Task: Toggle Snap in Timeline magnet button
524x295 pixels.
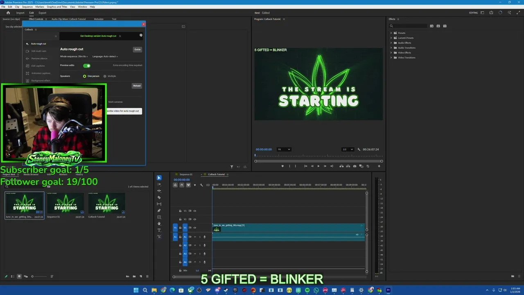Action: pyautogui.click(x=182, y=185)
